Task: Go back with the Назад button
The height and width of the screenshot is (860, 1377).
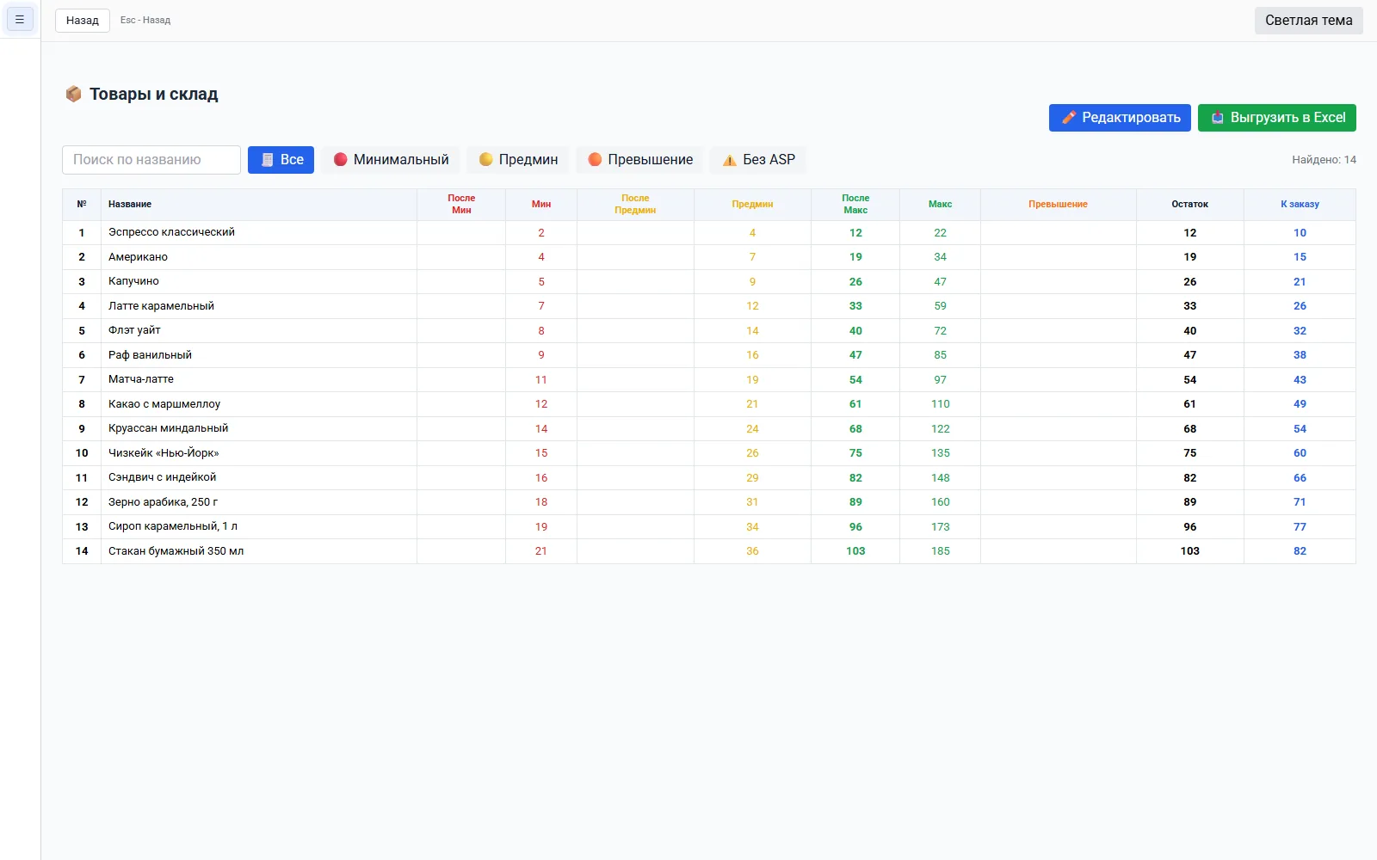Action: pos(83,21)
